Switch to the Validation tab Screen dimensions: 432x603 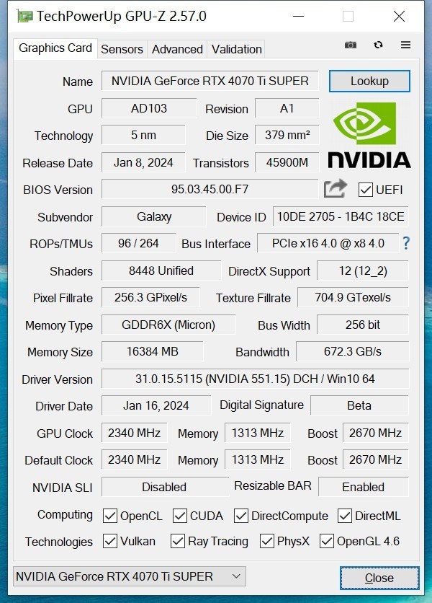[235, 49]
